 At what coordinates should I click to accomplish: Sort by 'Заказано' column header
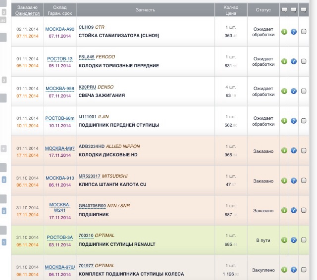coord(27,7)
